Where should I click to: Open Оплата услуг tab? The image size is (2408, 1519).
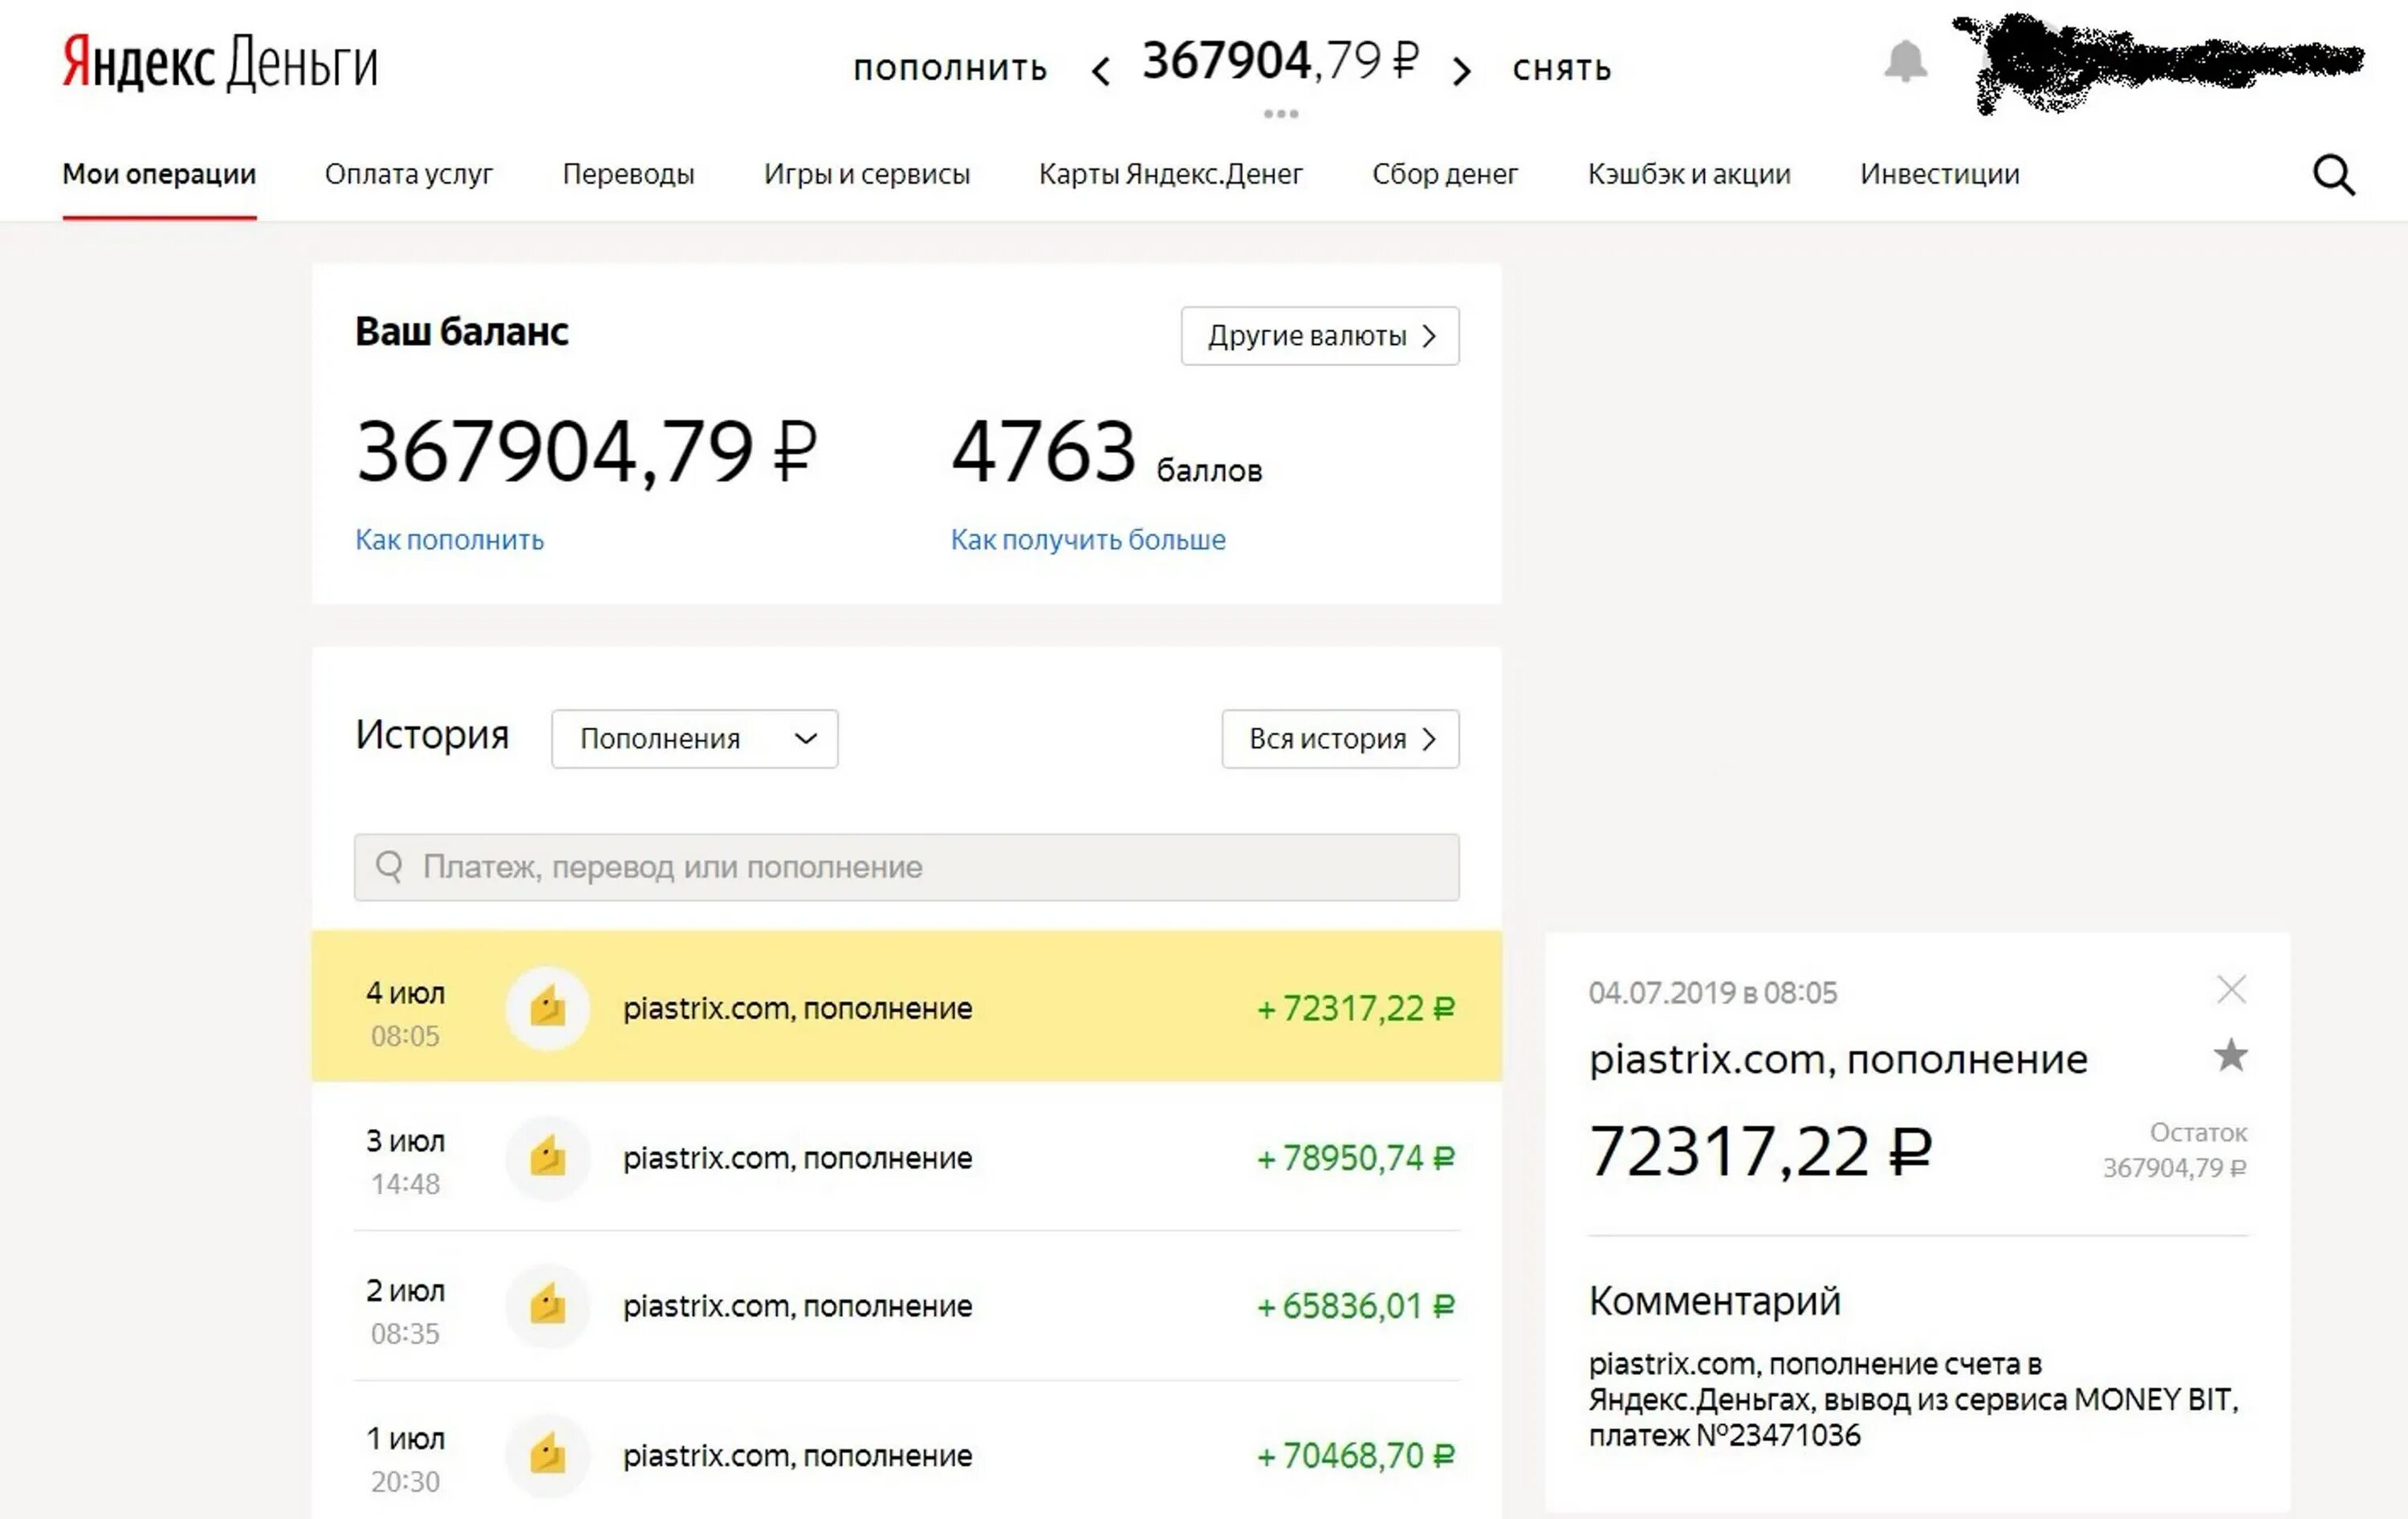tap(409, 174)
